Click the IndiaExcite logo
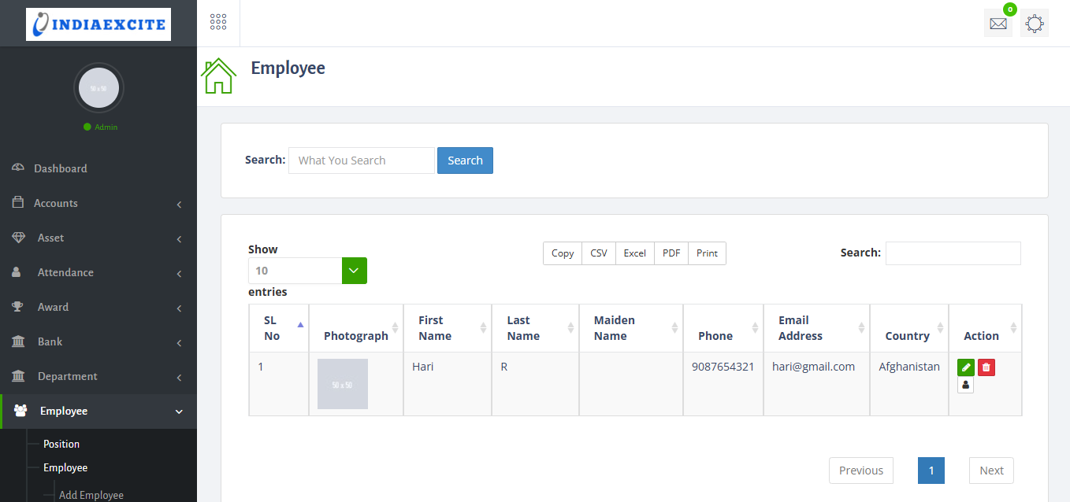The height and width of the screenshot is (502, 1070). 98,24
